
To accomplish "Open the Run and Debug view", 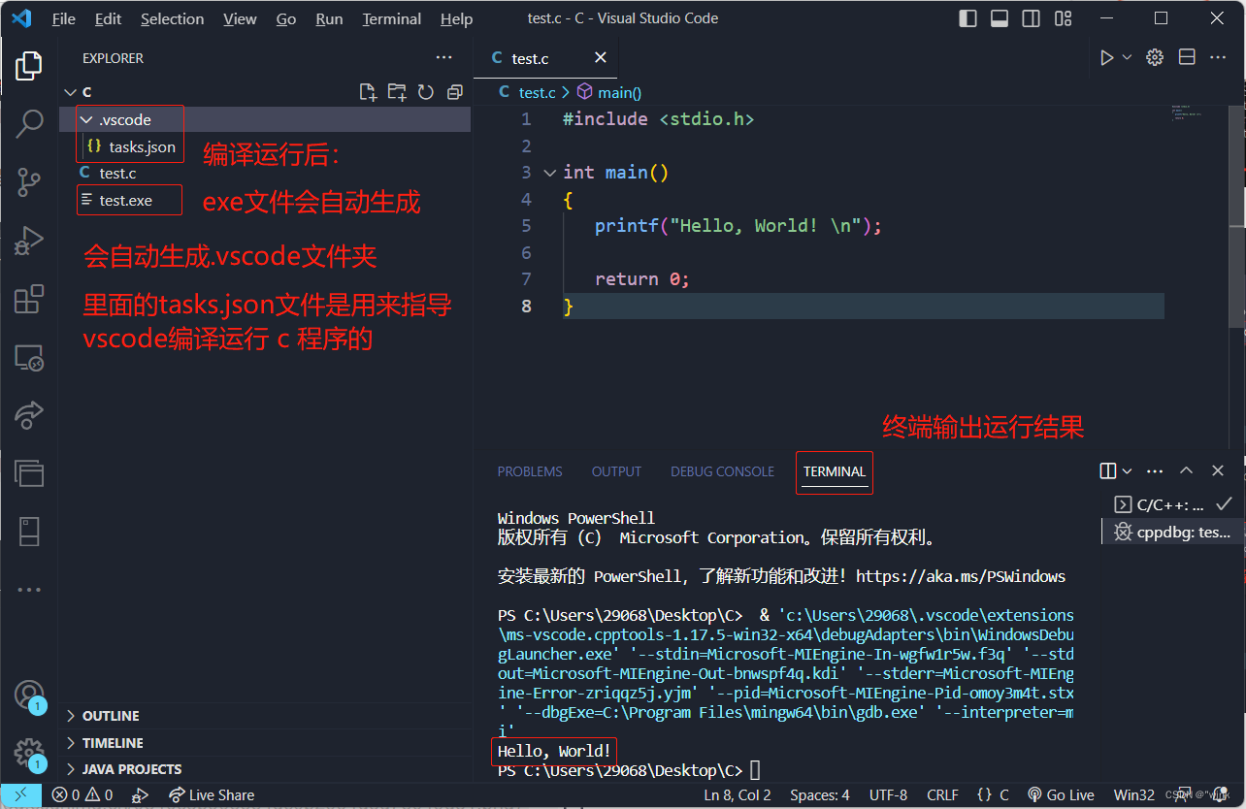I will (29, 240).
